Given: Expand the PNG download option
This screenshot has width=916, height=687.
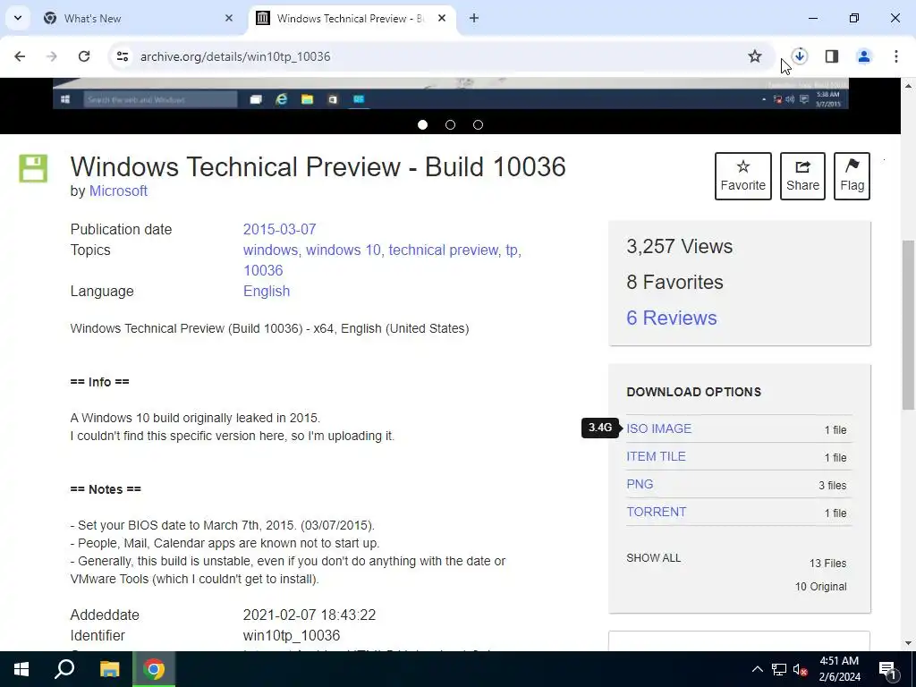Looking at the screenshot, I should tap(640, 484).
